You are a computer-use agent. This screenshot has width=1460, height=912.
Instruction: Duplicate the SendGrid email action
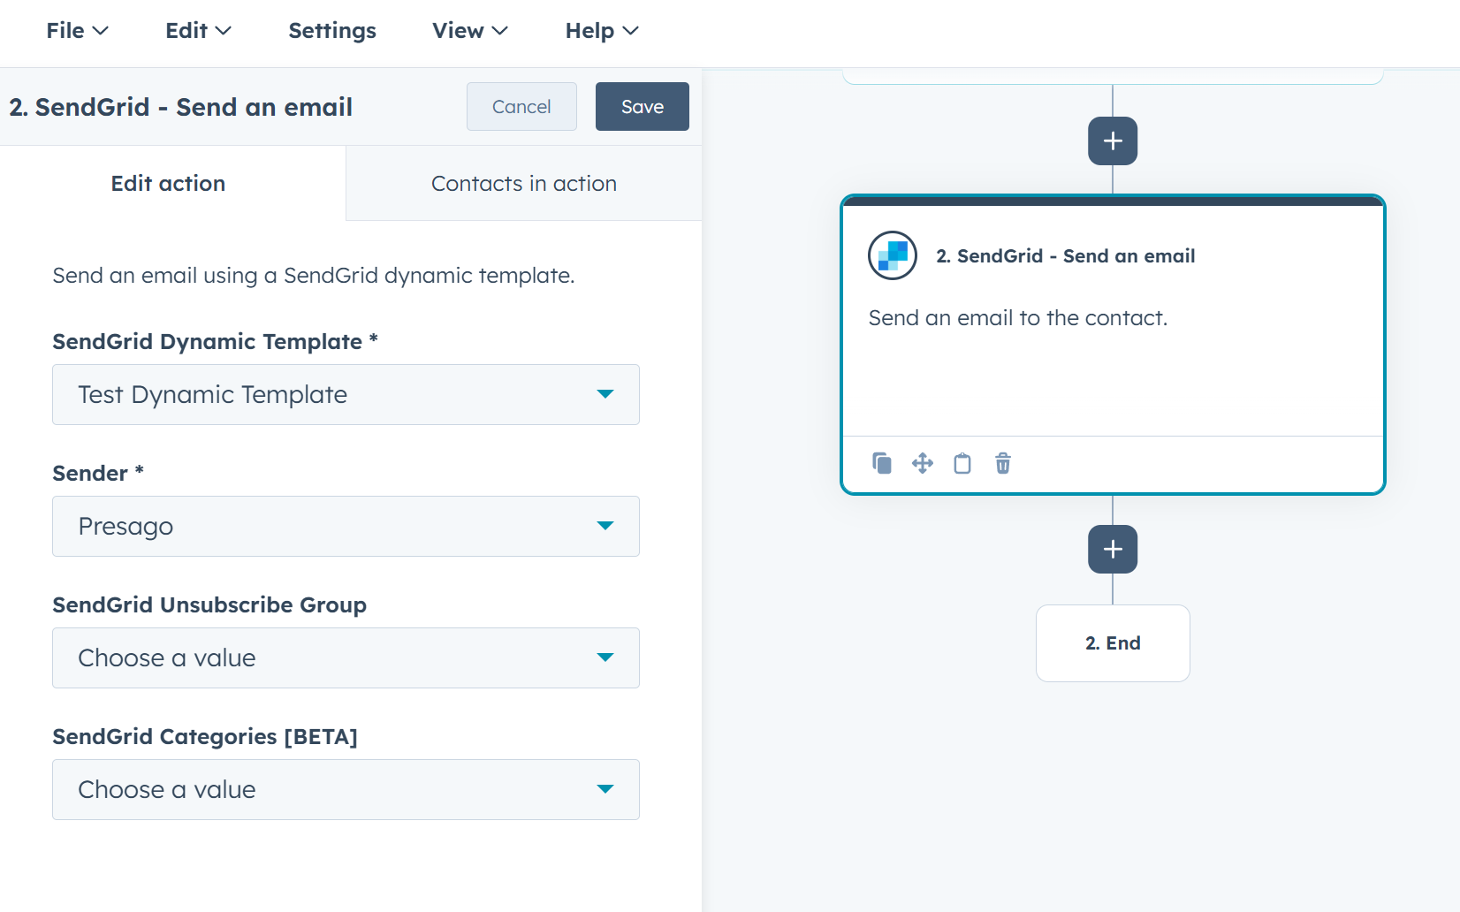(x=881, y=463)
